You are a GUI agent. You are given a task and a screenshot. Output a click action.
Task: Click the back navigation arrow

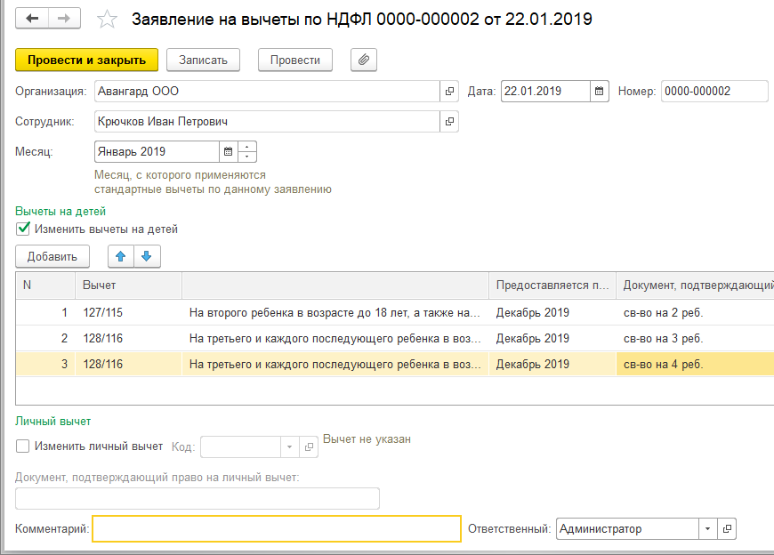[x=33, y=18]
